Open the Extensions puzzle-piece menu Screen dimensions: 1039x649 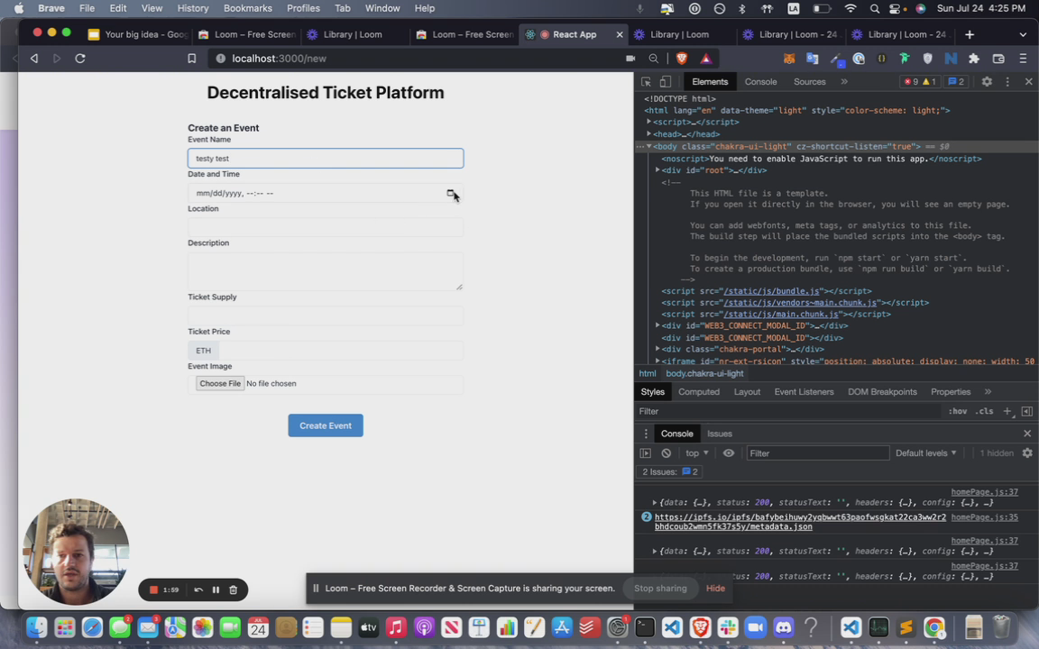click(973, 59)
